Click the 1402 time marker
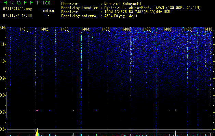The width and height of the screenshot is (215, 136). tap(44, 29)
